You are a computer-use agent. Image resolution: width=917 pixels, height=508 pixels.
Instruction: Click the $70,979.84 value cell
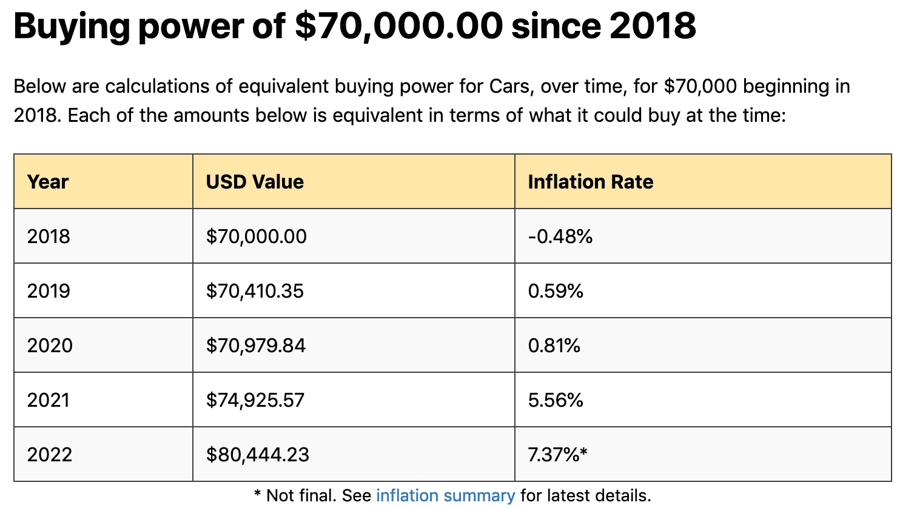tap(354, 346)
